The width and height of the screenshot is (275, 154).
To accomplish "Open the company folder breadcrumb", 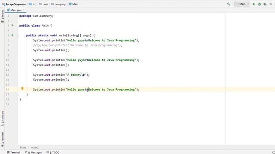I will coord(58,4).
